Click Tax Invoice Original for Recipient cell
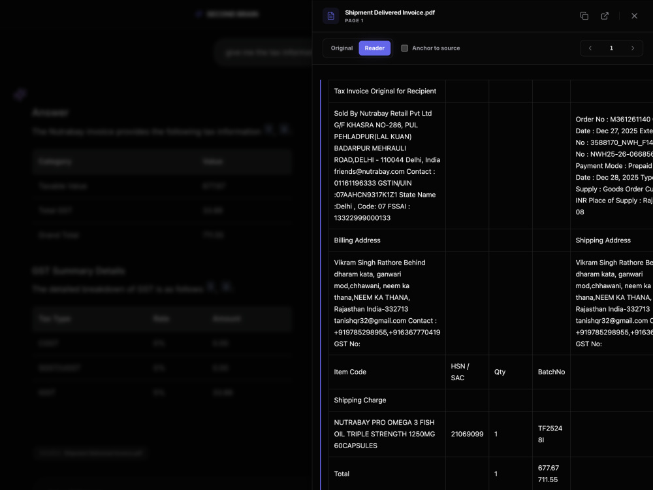 (387, 91)
